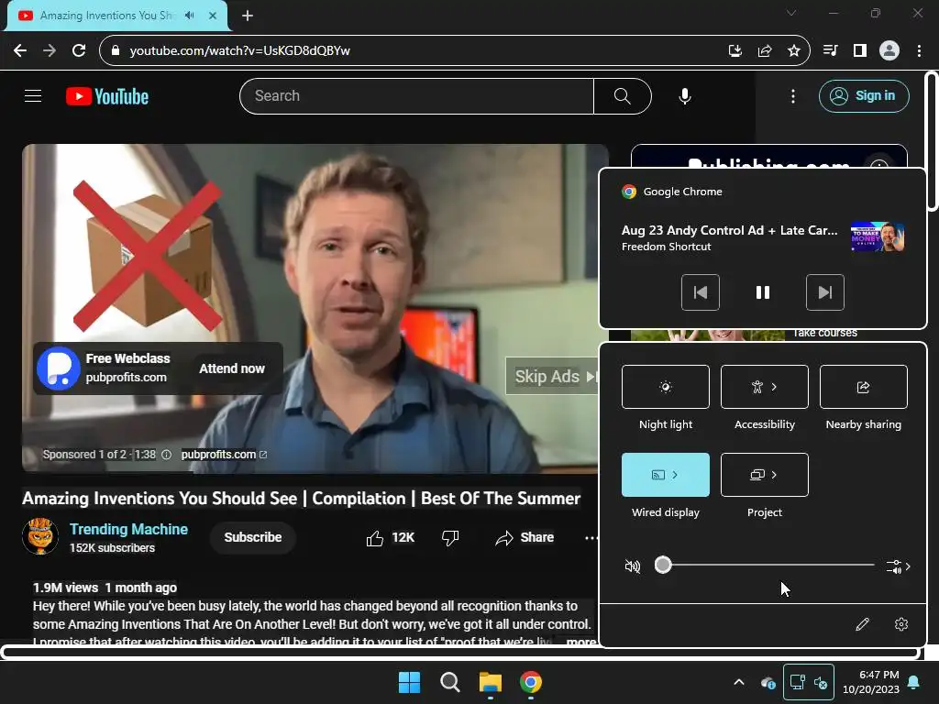Bookmark this page with star icon
Viewport: 939px width, 704px height.
coord(794,51)
